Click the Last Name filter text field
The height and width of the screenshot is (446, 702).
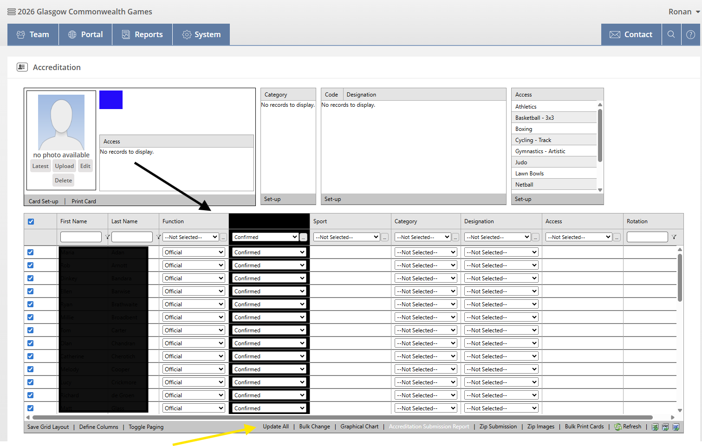(132, 237)
